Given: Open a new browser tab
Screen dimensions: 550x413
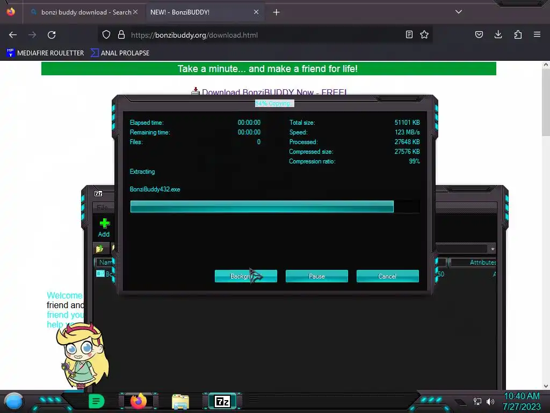Looking at the screenshot, I should click(x=277, y=12).
